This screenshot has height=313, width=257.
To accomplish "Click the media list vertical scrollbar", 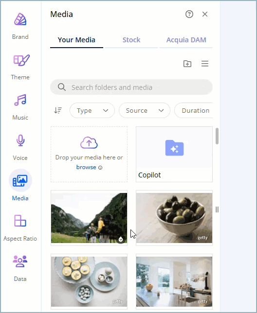I will 217,136.
